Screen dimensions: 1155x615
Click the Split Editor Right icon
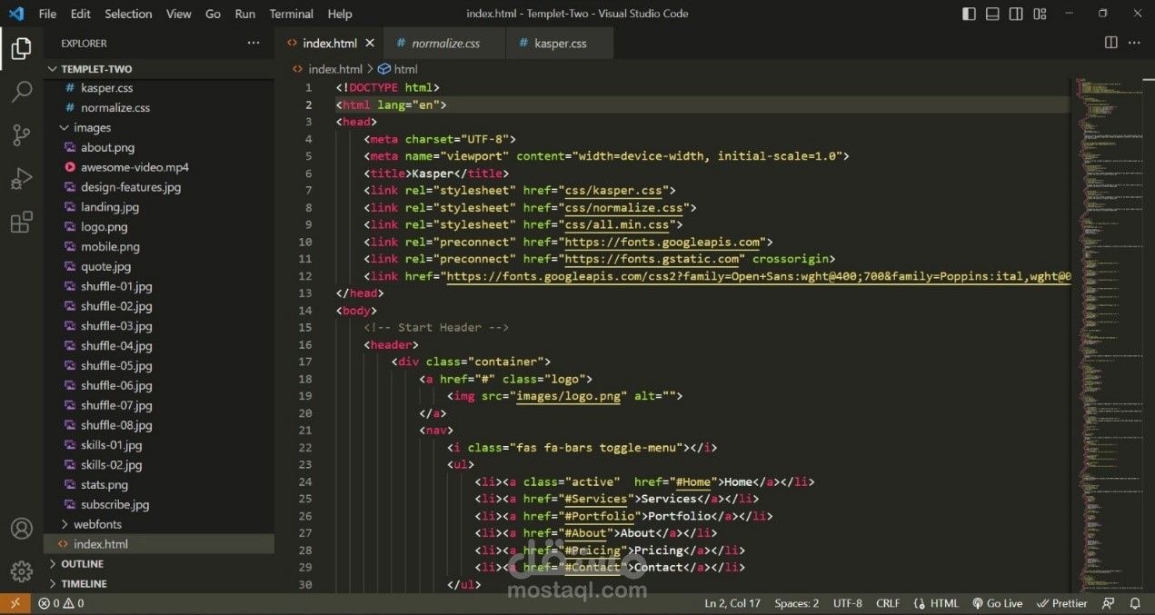(x=1110, y=43)
